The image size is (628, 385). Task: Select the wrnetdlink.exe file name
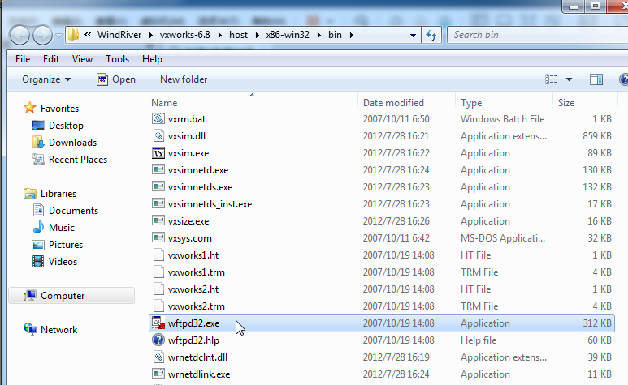coord(199,374)
